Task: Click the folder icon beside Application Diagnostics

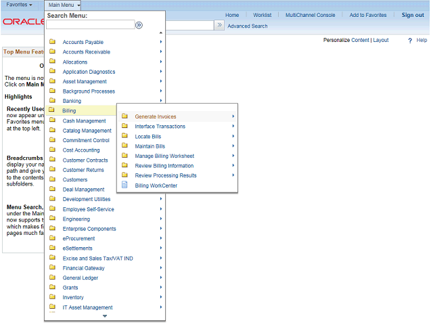Action: 52,71
